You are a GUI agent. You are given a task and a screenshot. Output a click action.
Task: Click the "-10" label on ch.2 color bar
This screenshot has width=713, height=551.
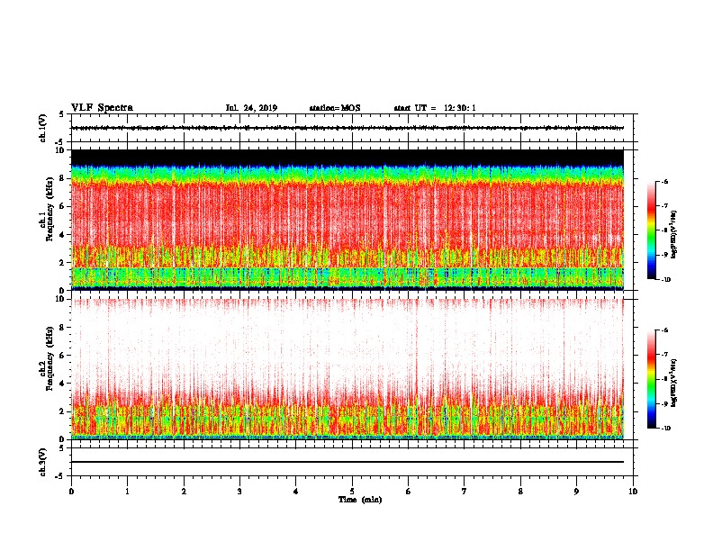[665, 429]
